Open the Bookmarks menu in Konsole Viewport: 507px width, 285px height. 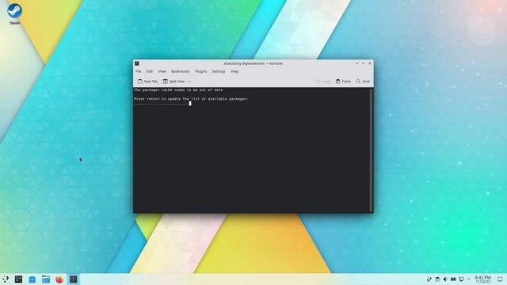tap(181, 71)
